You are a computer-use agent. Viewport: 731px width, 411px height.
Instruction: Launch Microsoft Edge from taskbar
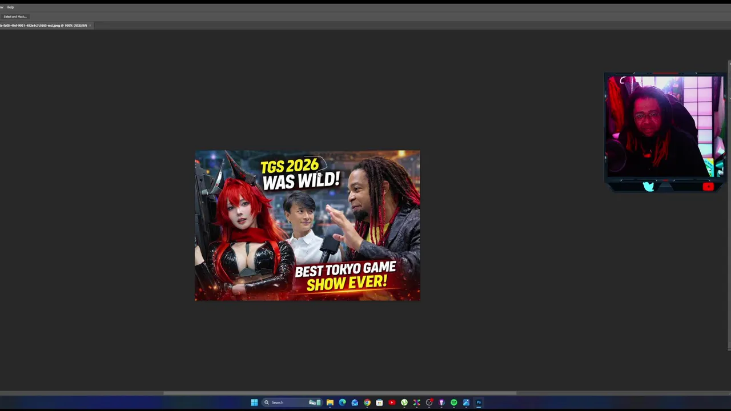[342, 402]
